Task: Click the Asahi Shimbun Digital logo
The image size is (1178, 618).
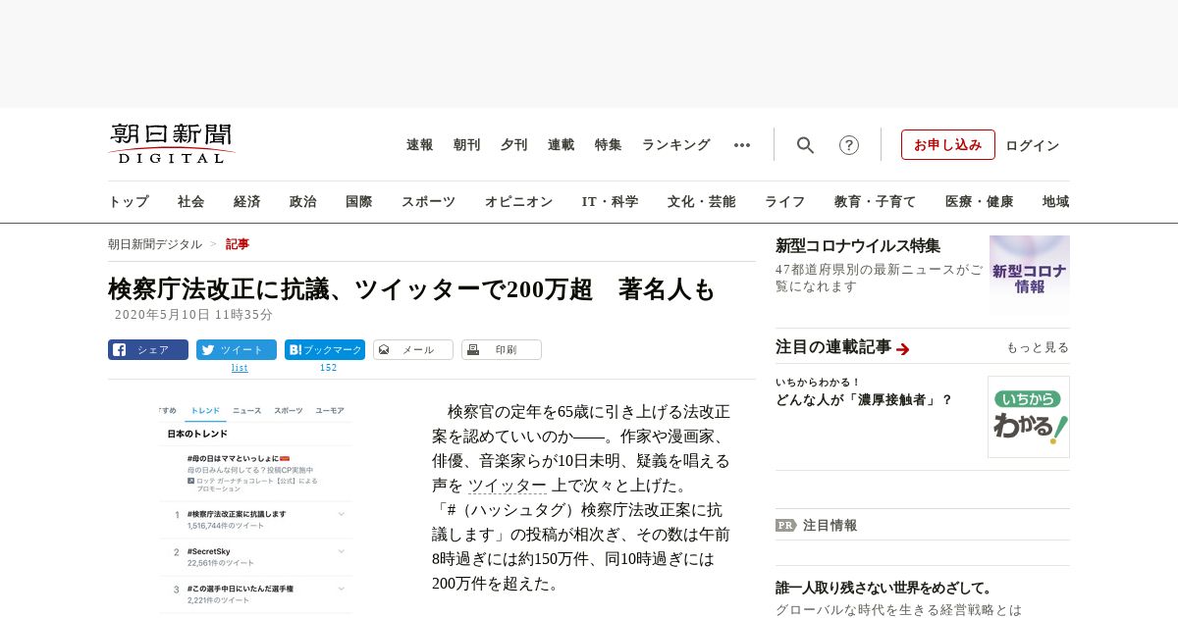Action: [x=171, y=144]
